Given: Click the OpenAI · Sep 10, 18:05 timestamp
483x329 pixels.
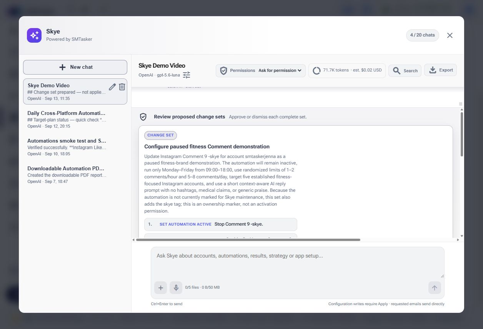Looking at the screenshot, I should click(49, 154).
